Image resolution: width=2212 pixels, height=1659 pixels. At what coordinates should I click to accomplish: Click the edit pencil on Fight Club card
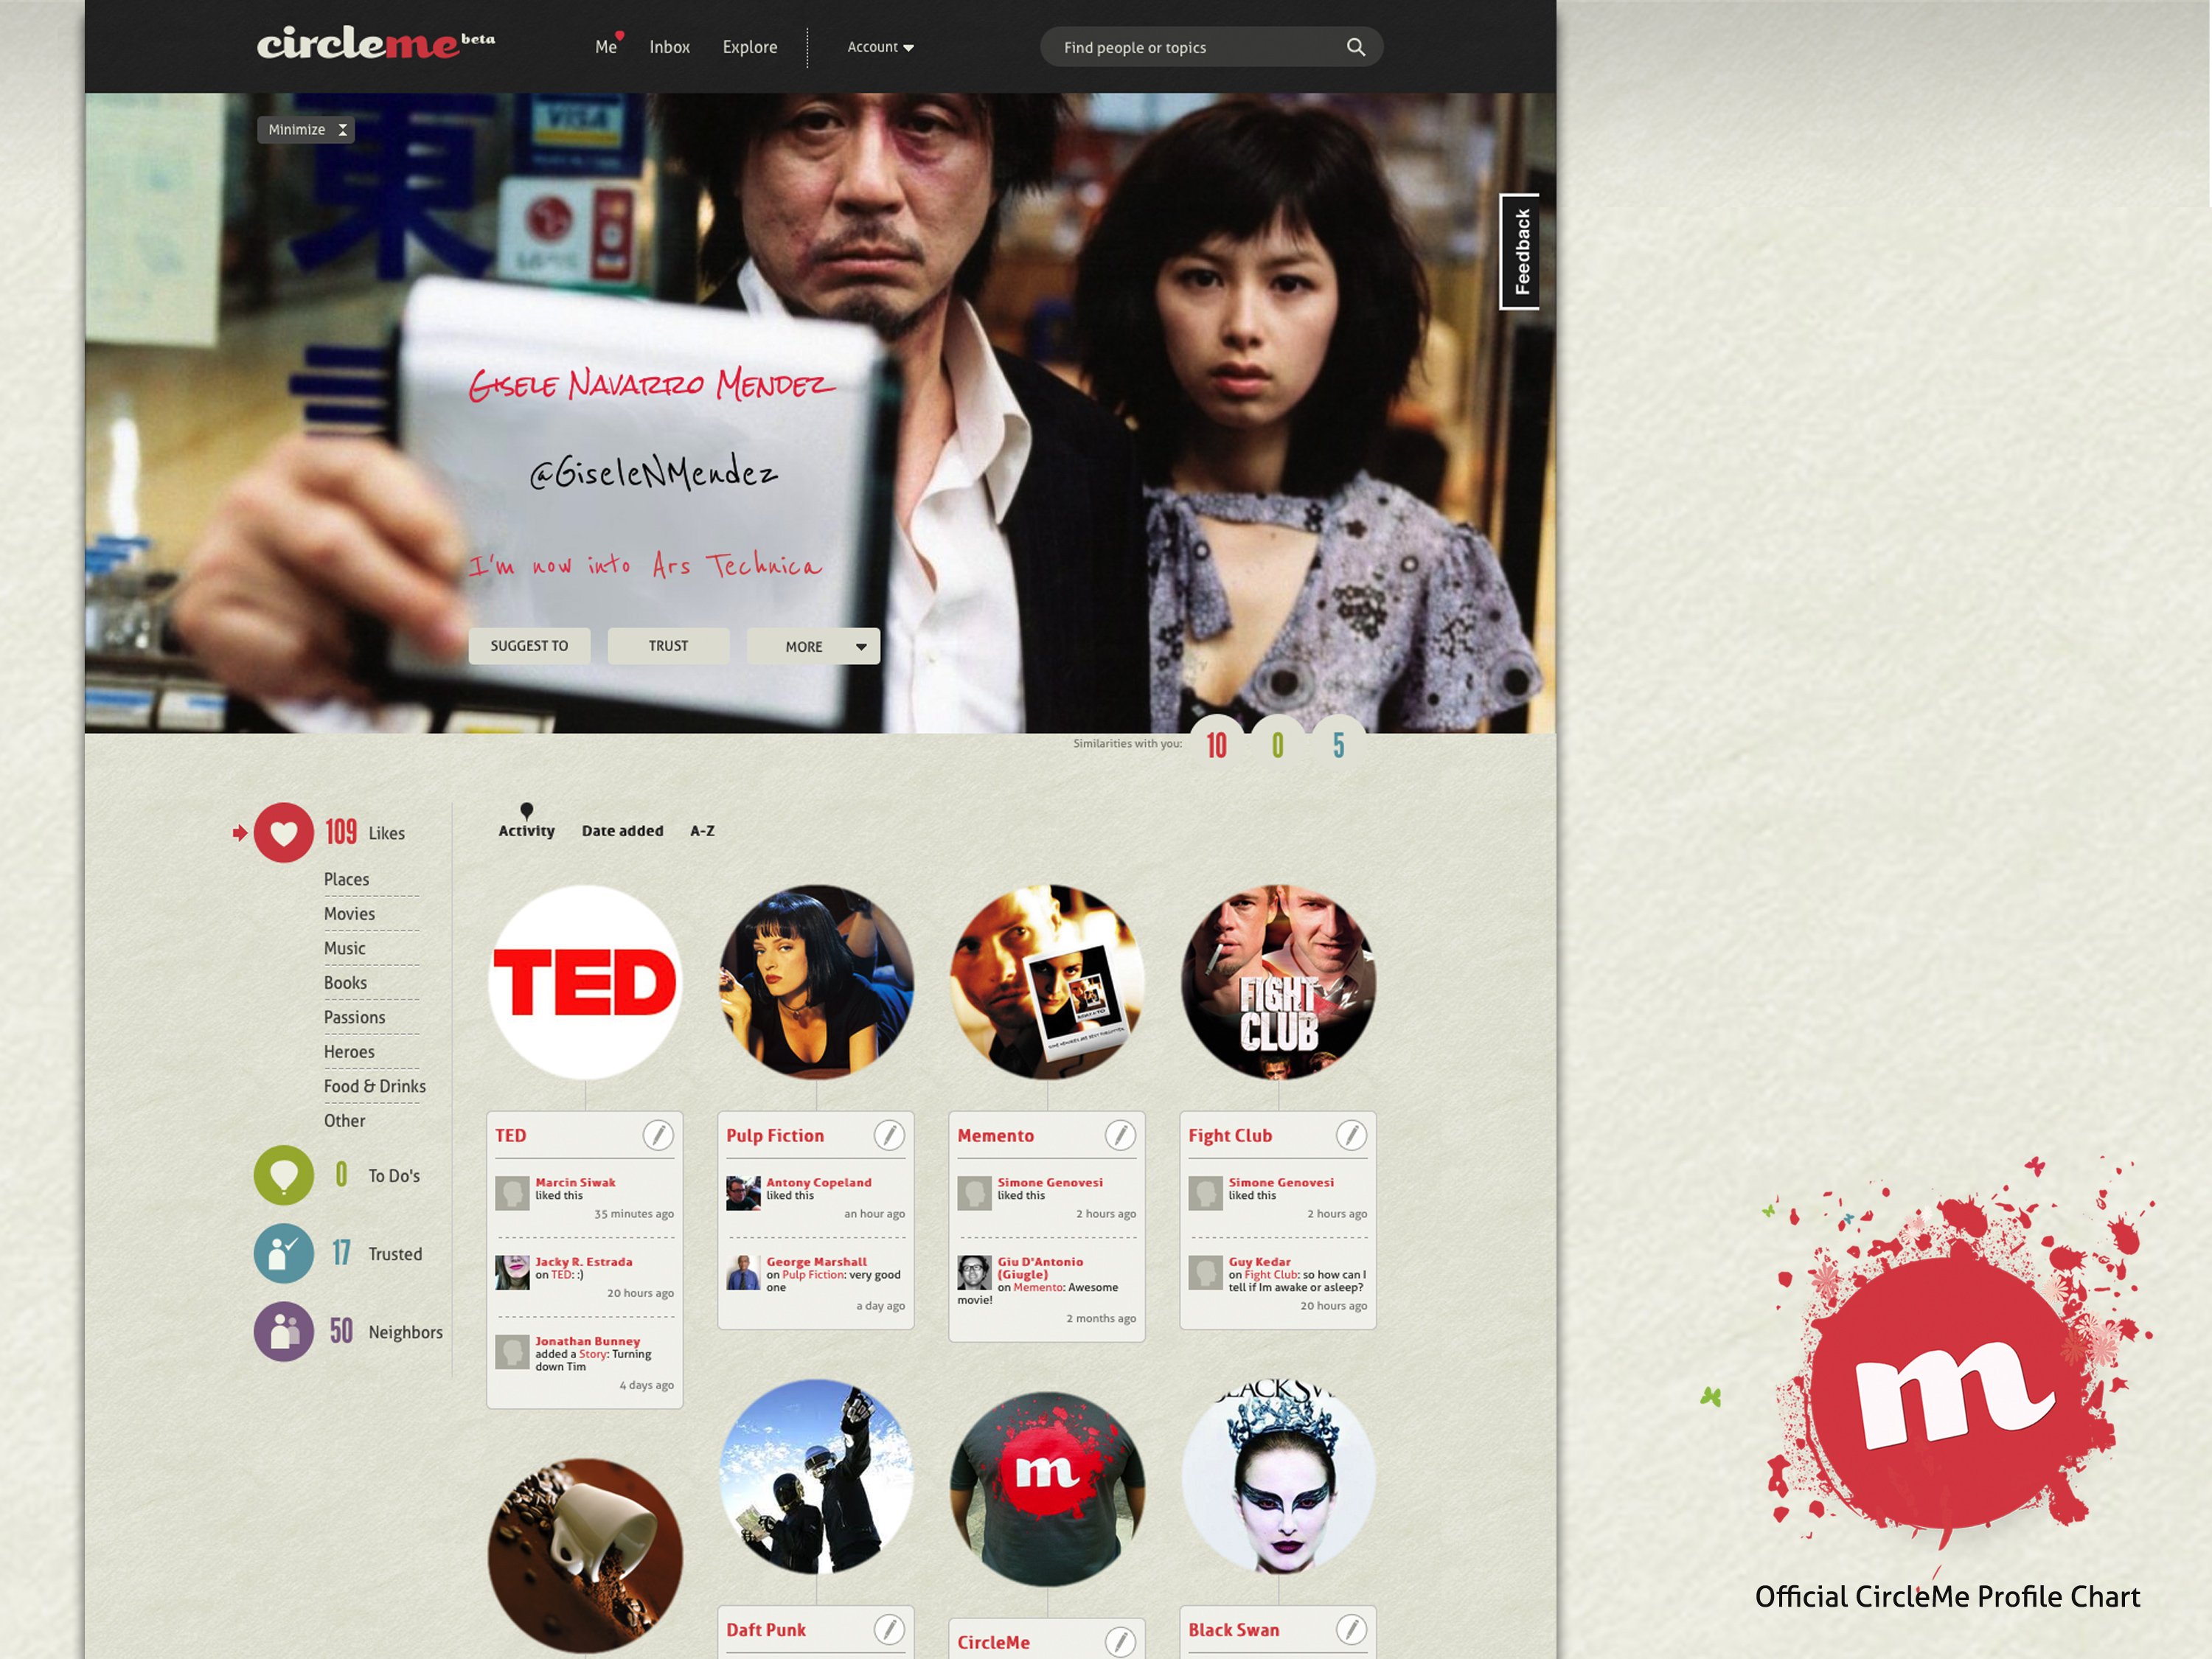[x=1350, y=1135]
